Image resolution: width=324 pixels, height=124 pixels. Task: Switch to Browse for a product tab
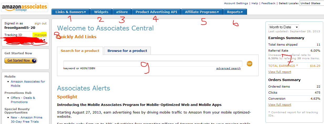(127, 51)
